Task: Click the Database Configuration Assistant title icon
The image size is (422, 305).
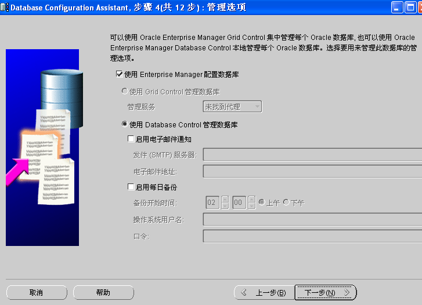Action: tap(4, 8)
